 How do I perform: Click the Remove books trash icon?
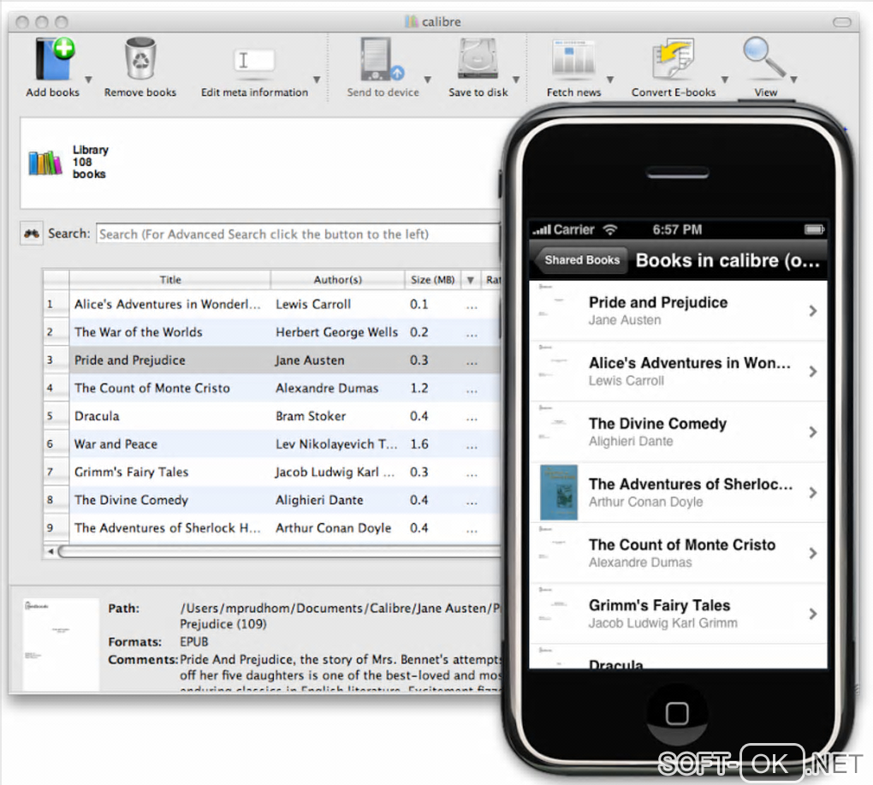click(x=140, y=58)
